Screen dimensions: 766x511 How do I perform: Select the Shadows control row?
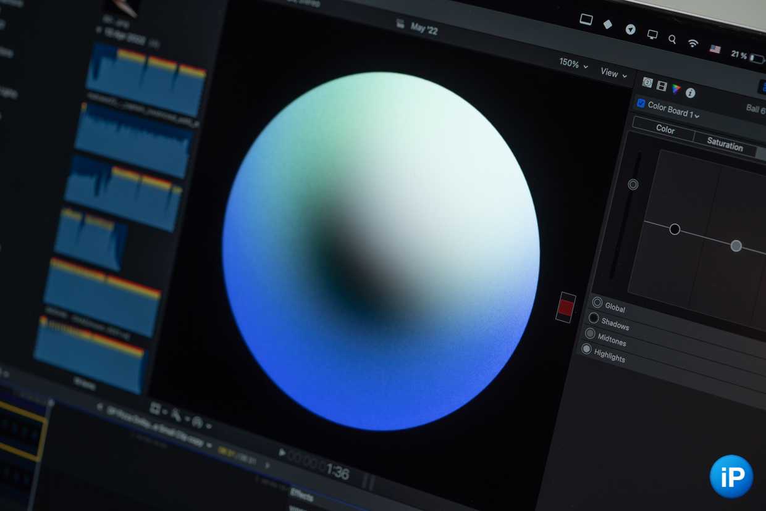(615, 324)
